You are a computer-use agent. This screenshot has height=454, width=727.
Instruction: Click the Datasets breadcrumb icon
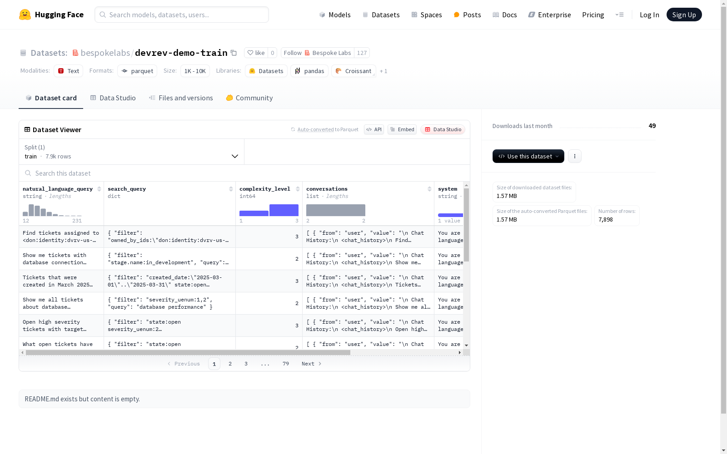(x=23, y=53)
